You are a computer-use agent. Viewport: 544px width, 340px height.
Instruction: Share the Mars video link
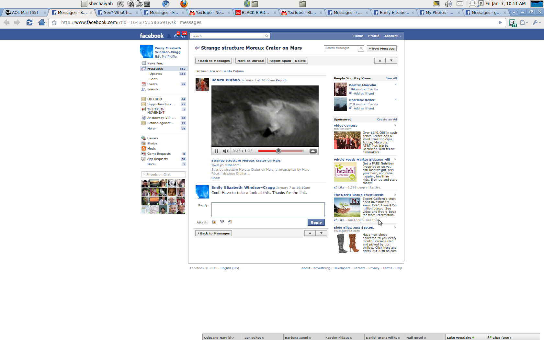pos(216,178)
